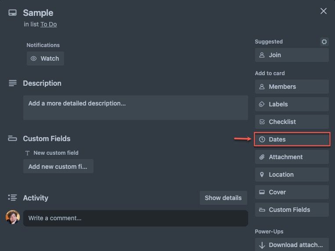Click the clock icon on Dates
The height and width of the screenshot is (251, 335).
pos(262,139)
